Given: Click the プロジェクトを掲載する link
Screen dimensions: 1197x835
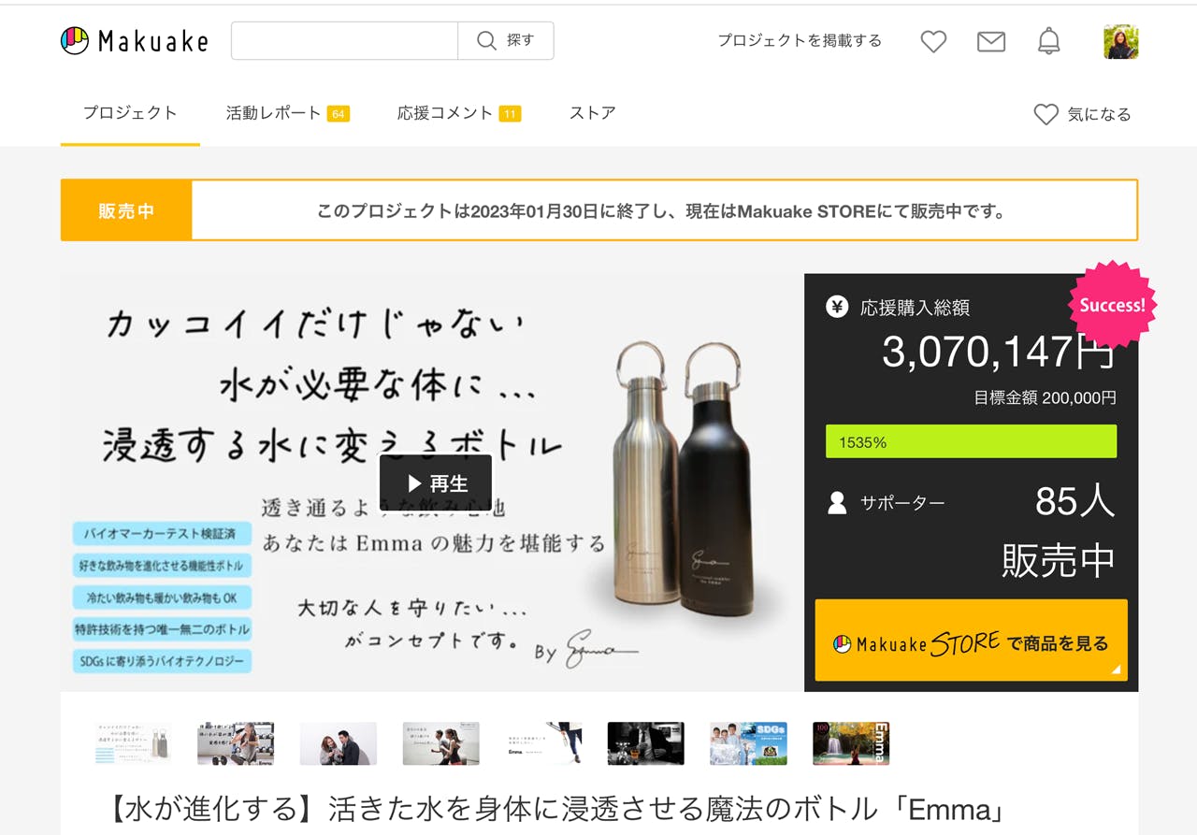Looking at the screenshot, I should pos(800,41).
